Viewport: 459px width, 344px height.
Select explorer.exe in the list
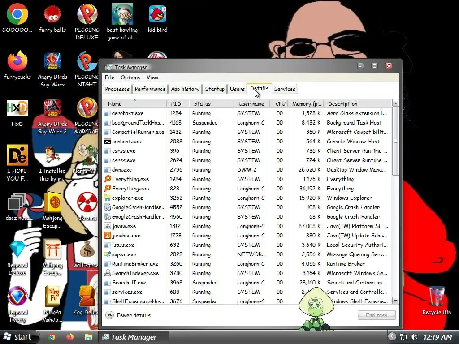click(247, 198)
